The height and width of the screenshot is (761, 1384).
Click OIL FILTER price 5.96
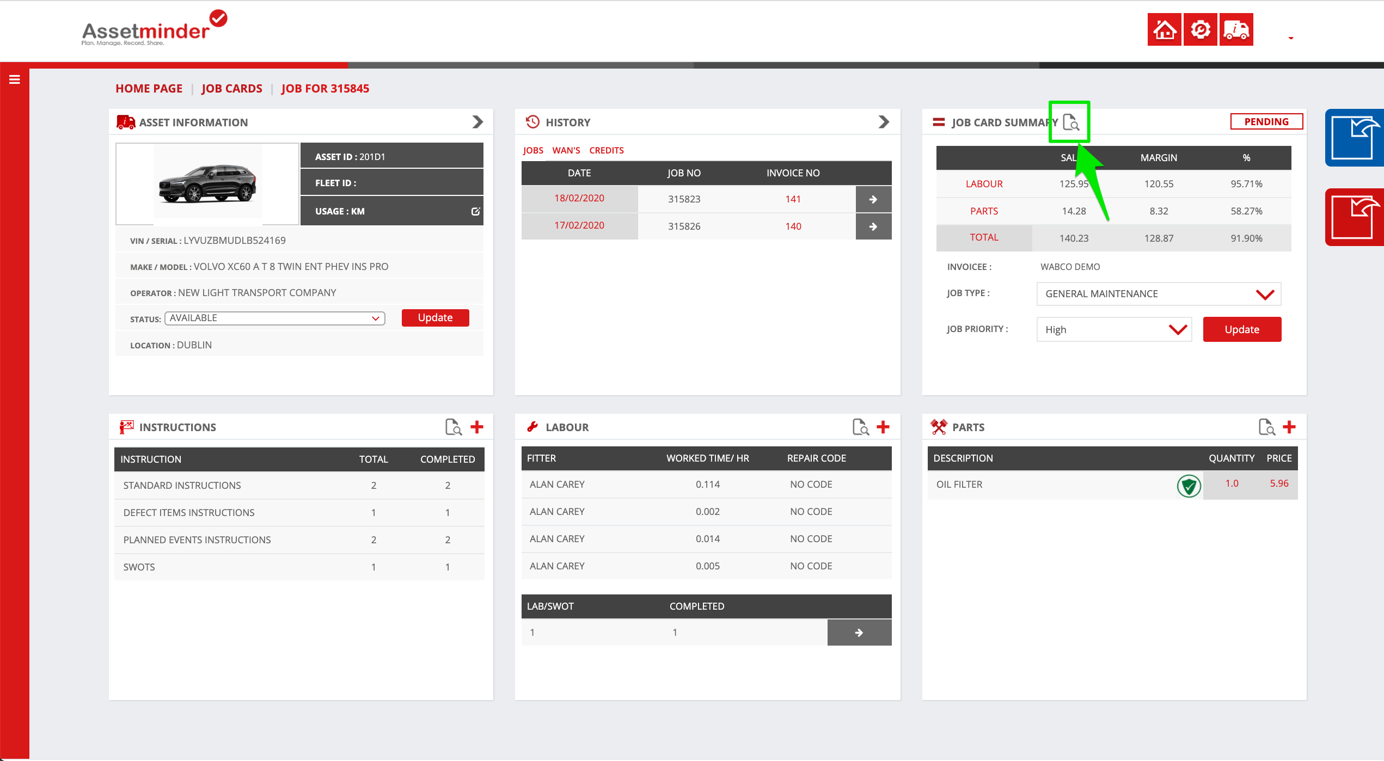tap(1279, 483)
